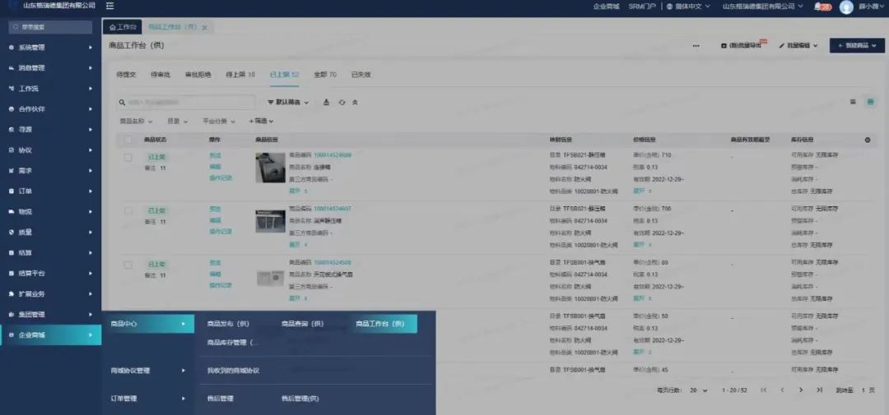Click the first product thumbnail image
889x415 pixels.
[270, 168]
